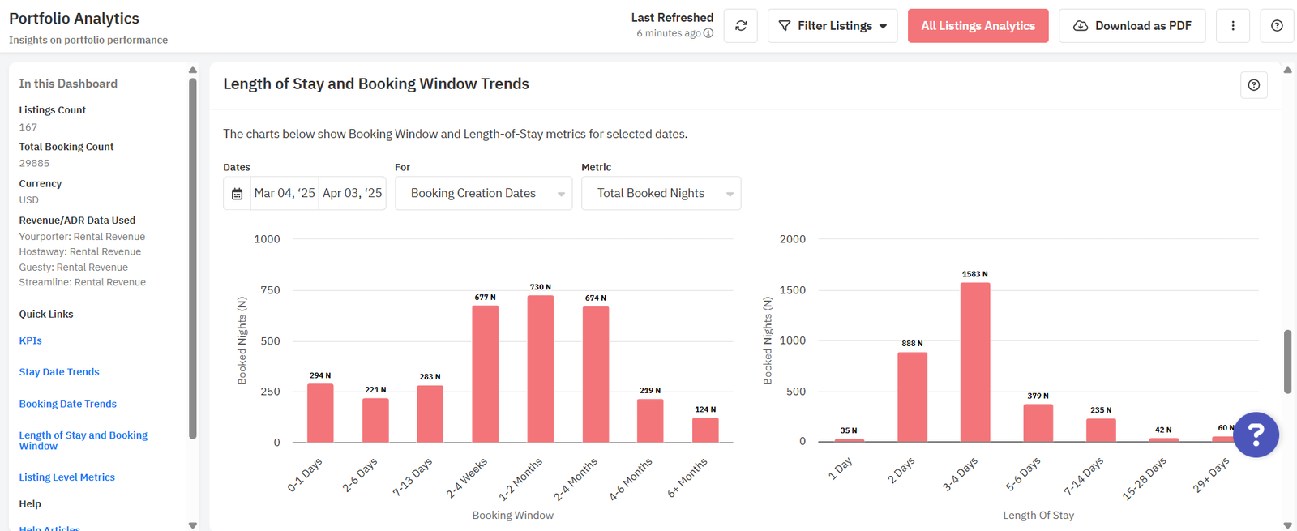Click the '6 minutes ago' timestamp
The height and width of the screenshot is (531, 1297).
669,33
